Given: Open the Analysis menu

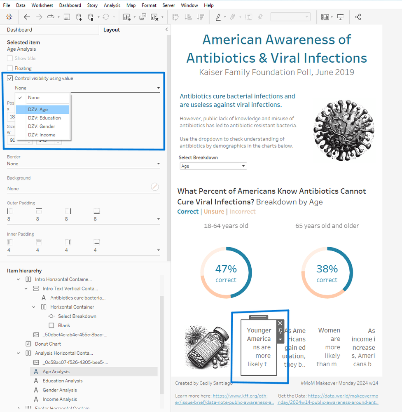Looking at the screenshot, I should (x=112, y=5).
